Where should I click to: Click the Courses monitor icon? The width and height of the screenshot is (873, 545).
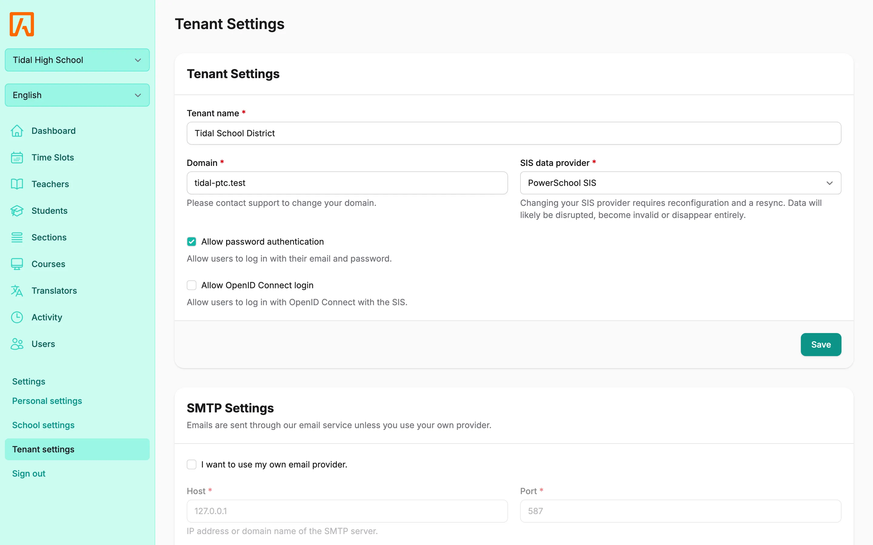17,264
